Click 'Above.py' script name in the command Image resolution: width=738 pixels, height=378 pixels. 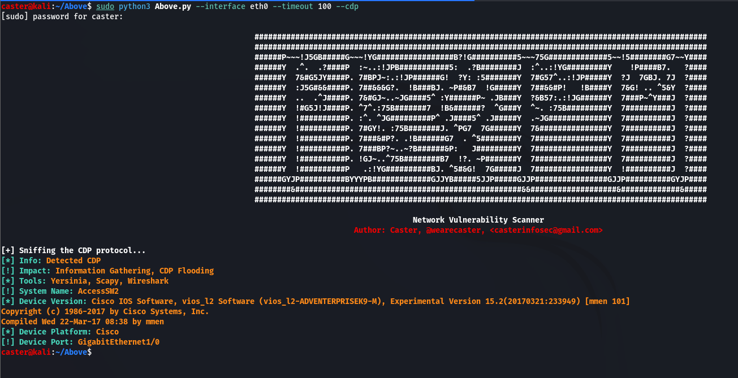coord(173,6)
